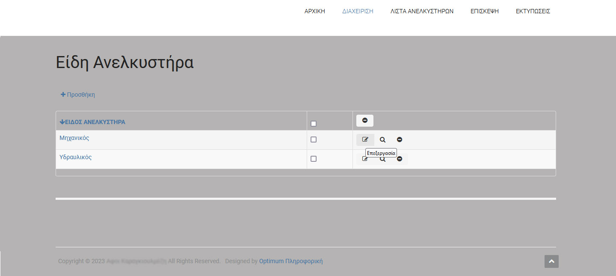Viewport: 616px width, 276px height.
Task: Navigate to ΕΠΙΣΚΕΨΗ
Action: [x=484, y=12]
